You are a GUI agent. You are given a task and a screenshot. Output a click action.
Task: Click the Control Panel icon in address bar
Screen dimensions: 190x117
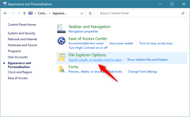pyautogui.click(x=31, y=13)
